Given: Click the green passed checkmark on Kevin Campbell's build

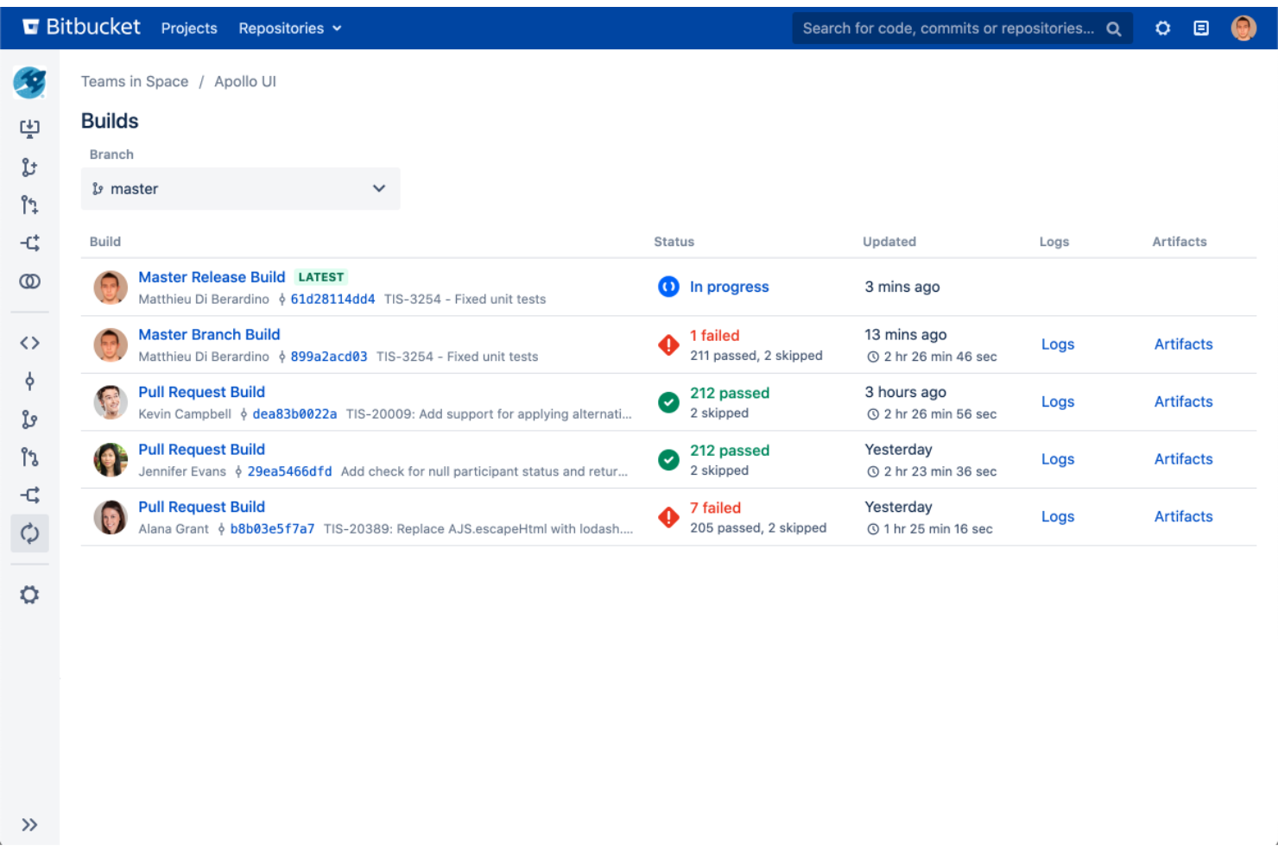Looking at the screenshot, I should click(668, 402).
